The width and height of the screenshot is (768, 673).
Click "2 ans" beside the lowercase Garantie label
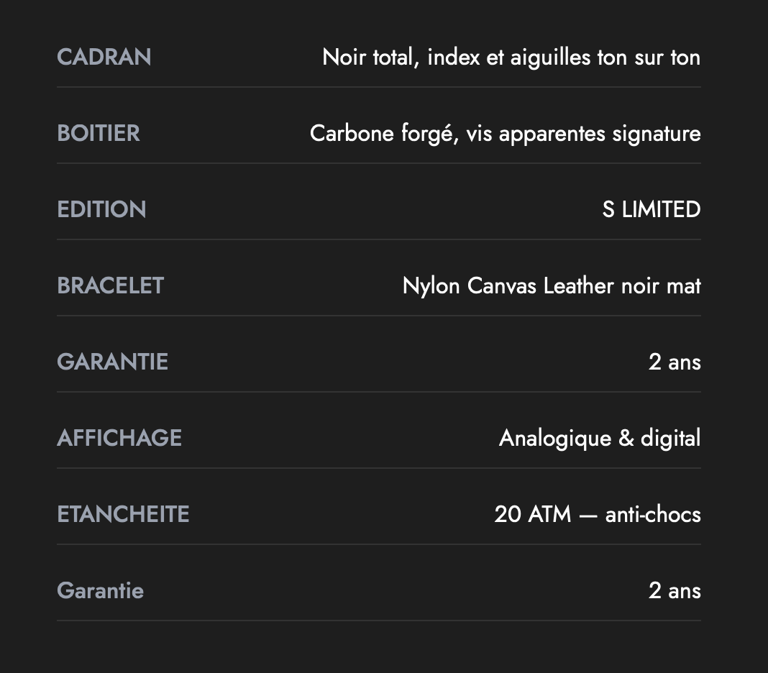point(675,591)
